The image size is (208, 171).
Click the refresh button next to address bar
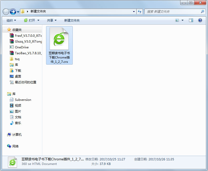point(140,11)
